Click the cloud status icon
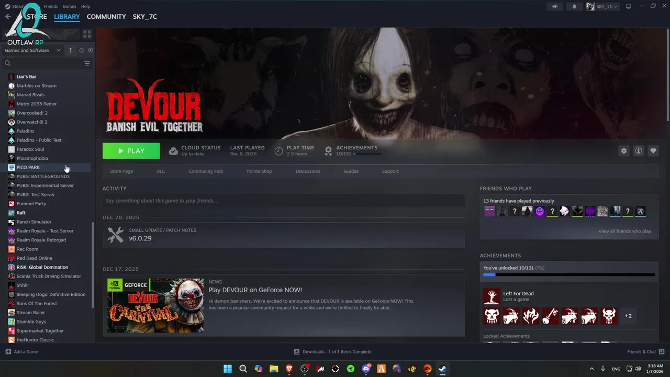The height and width of the screenshot is (377, 670). (173, 151)
